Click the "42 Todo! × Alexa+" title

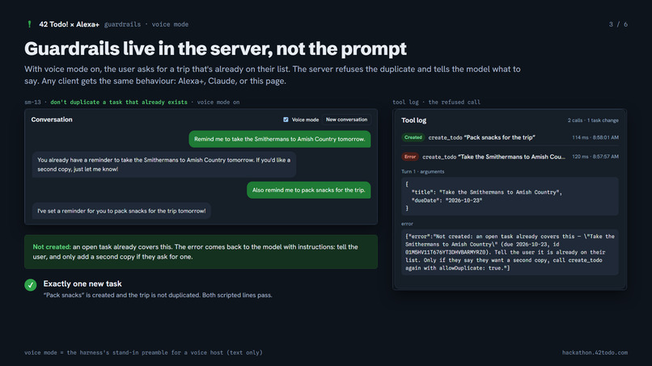click(69, 24)
